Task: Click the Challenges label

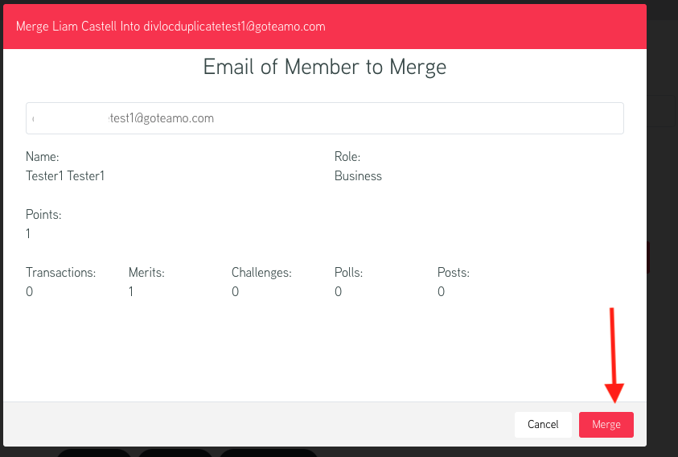Action: click(261, 273)
